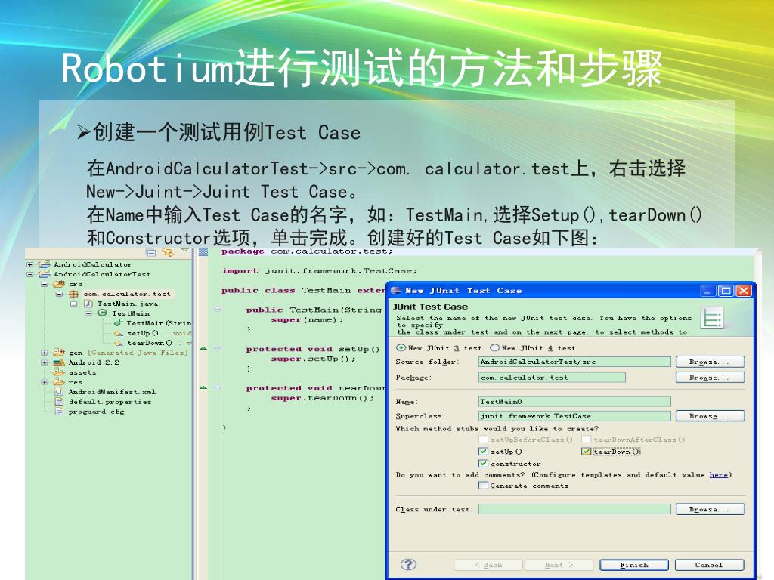Click the Cancel button
Screen dimensions: 774x580
(709, 565)
